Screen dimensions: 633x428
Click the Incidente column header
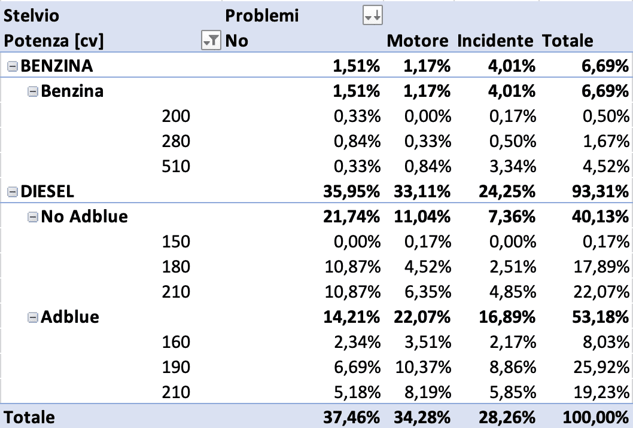click(495, 41)
